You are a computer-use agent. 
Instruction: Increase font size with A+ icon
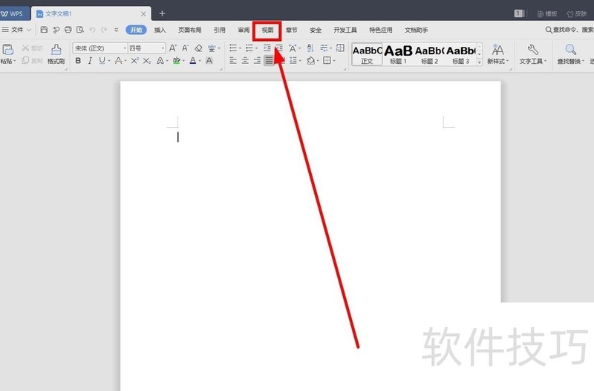173,48
